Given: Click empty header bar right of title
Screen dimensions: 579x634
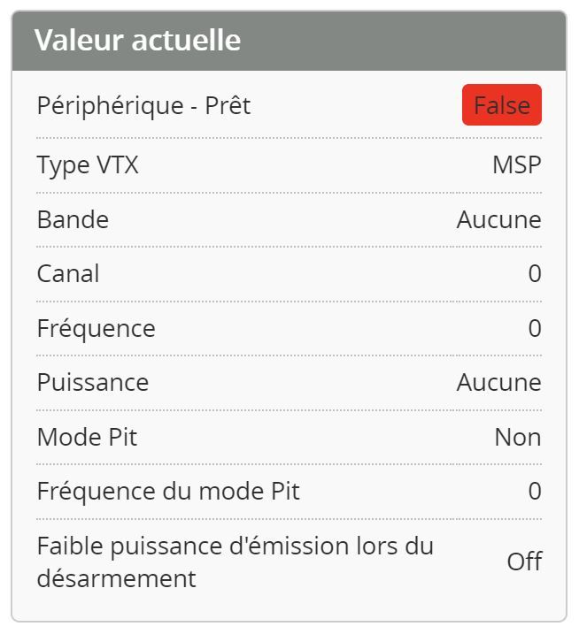Looking at the screenshot, I should tap(407, 41).
